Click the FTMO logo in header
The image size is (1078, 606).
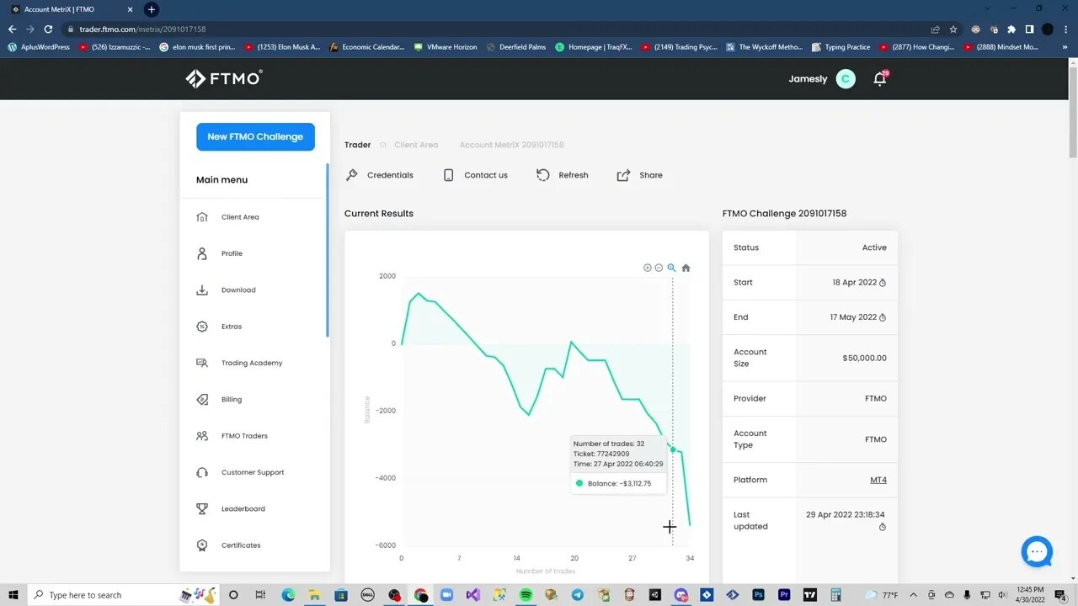(224, 78)
